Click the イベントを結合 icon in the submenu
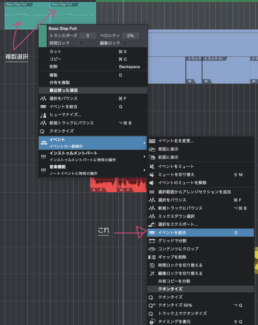This screenshot has height=325, width=258. click(x=152, y=233)
